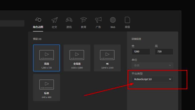Select the 角色动画 category tab
195x110 pixels.
(38, 23)
